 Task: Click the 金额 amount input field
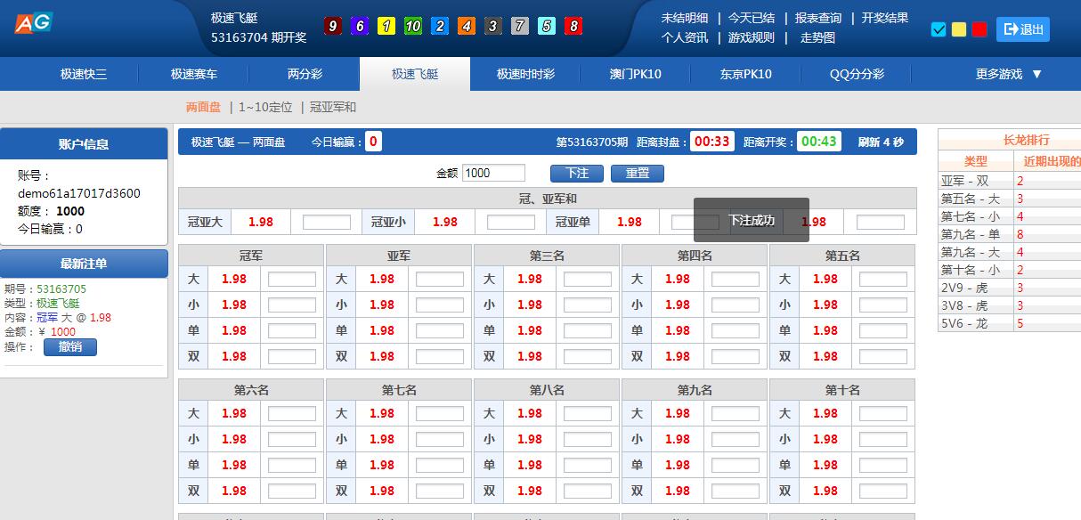(493, 173)
